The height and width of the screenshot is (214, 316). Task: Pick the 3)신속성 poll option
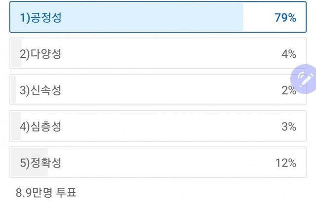(x=148, y=90)
